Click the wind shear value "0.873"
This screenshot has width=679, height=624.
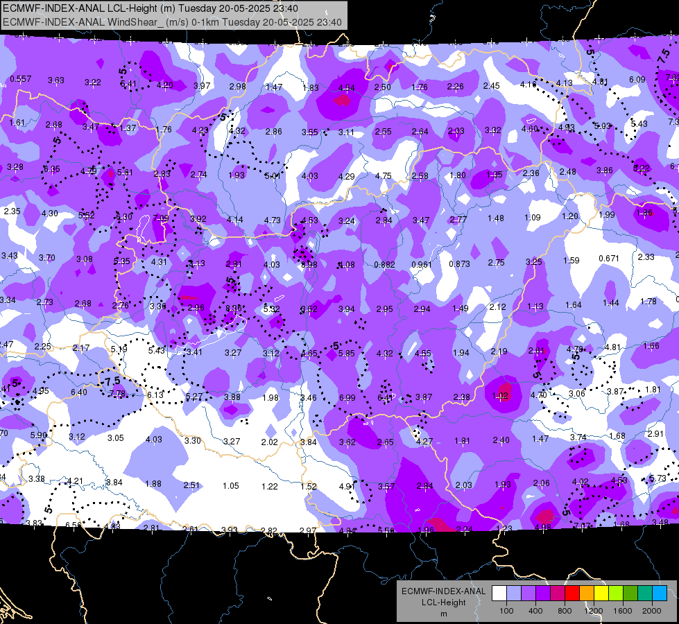point(459,263)
